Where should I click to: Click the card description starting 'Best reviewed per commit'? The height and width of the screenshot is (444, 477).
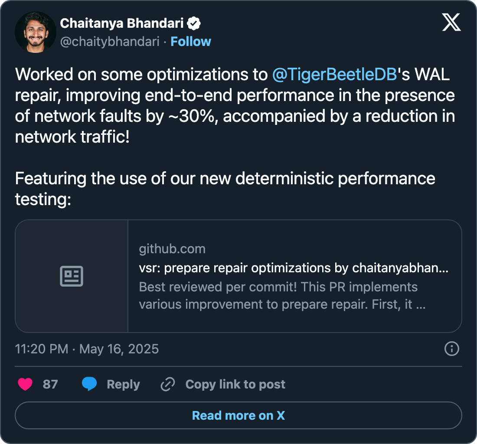click(282, 296)
